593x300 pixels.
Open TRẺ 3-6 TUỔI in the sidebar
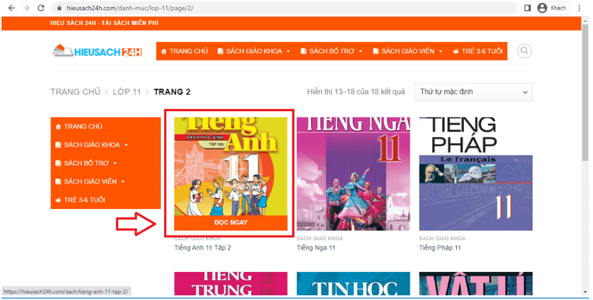tap(85, 200)
